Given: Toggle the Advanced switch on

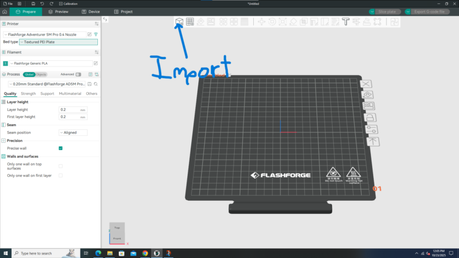Looking at the screenshot, I should click(78, 75).
